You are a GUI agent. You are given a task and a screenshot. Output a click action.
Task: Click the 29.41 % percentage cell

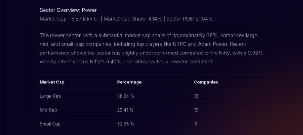tap(125, 110)
